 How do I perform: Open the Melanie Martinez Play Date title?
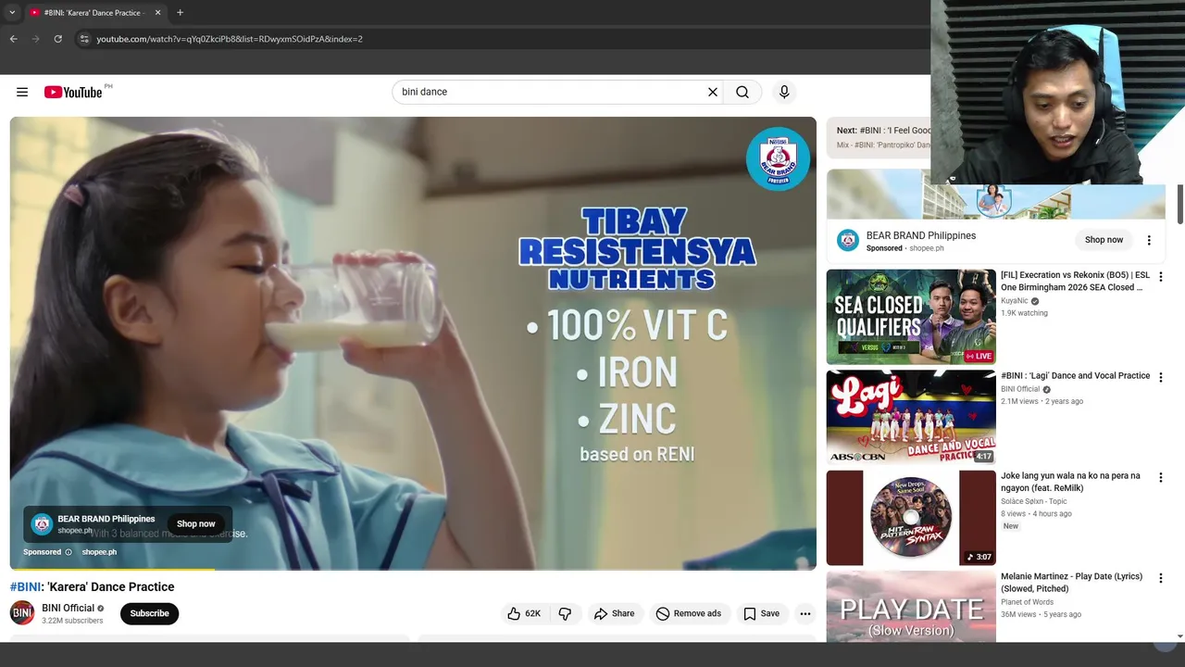[x=1072, y=582]
